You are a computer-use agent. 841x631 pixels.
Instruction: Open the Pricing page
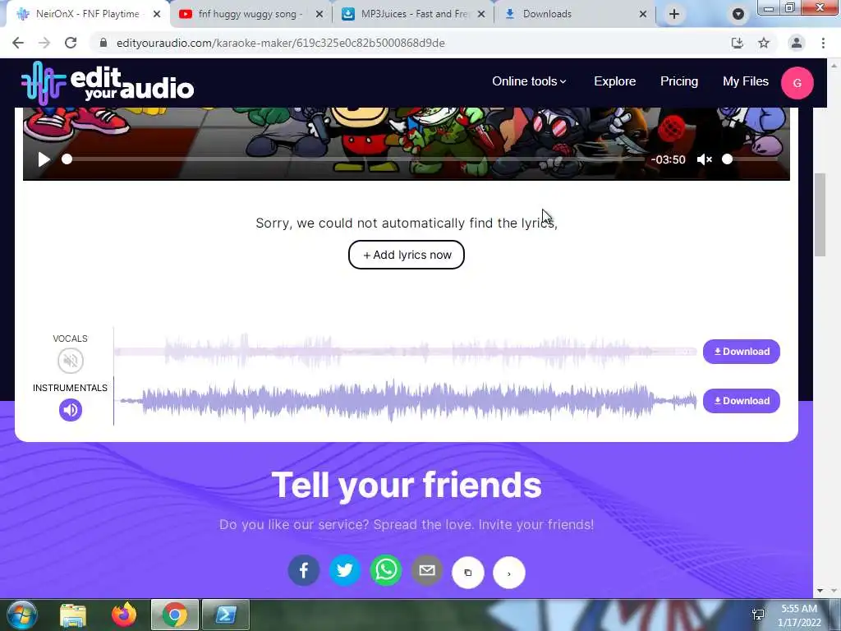tap(679, 81)
